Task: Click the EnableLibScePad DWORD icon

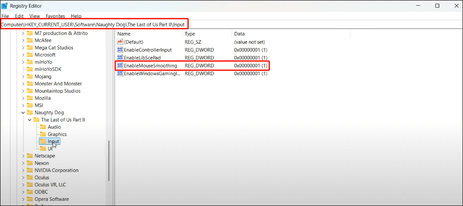Action: 119,58
